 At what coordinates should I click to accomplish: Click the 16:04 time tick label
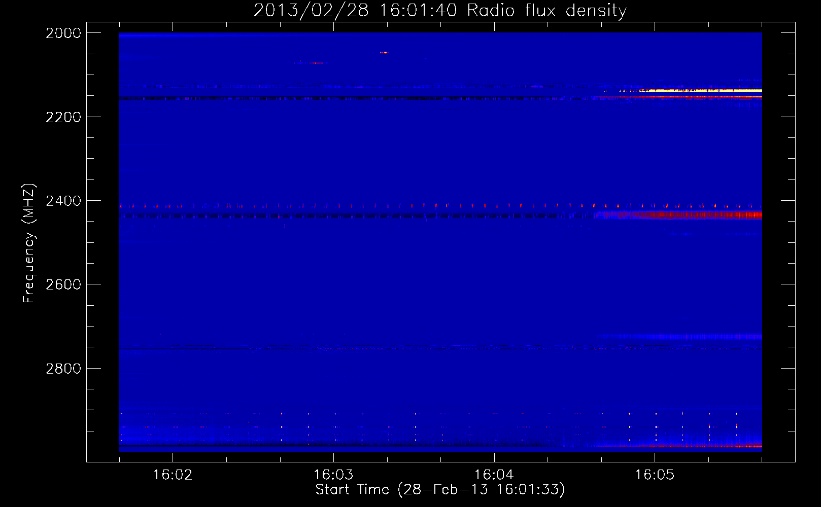click(494, 475)
